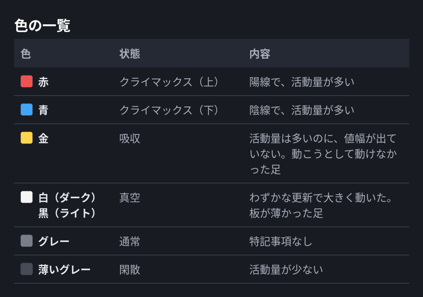Click the 陽線で、活動量が多い description

coord(302,82)
